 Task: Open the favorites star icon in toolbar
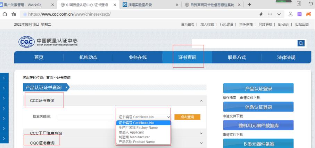13,13
